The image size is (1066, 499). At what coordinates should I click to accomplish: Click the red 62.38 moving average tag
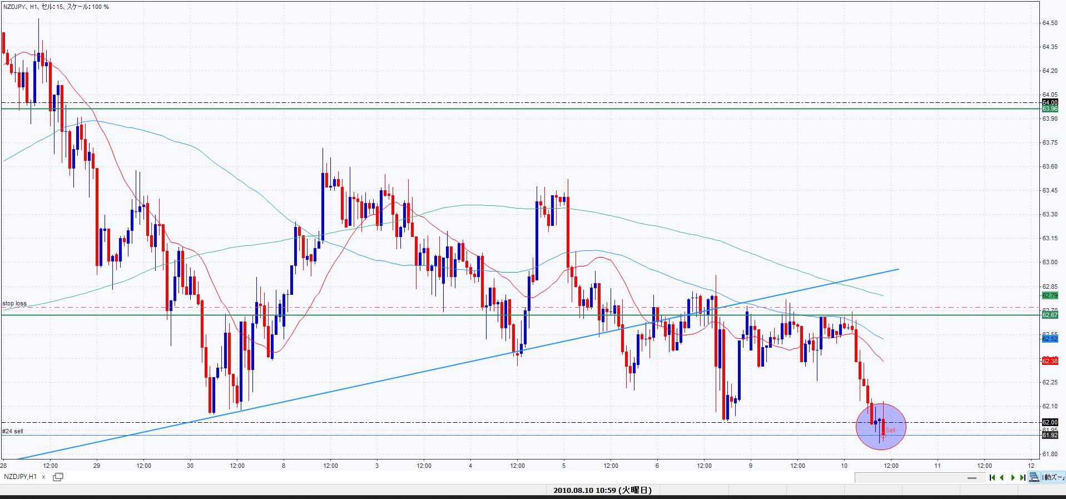point(1050,361)
